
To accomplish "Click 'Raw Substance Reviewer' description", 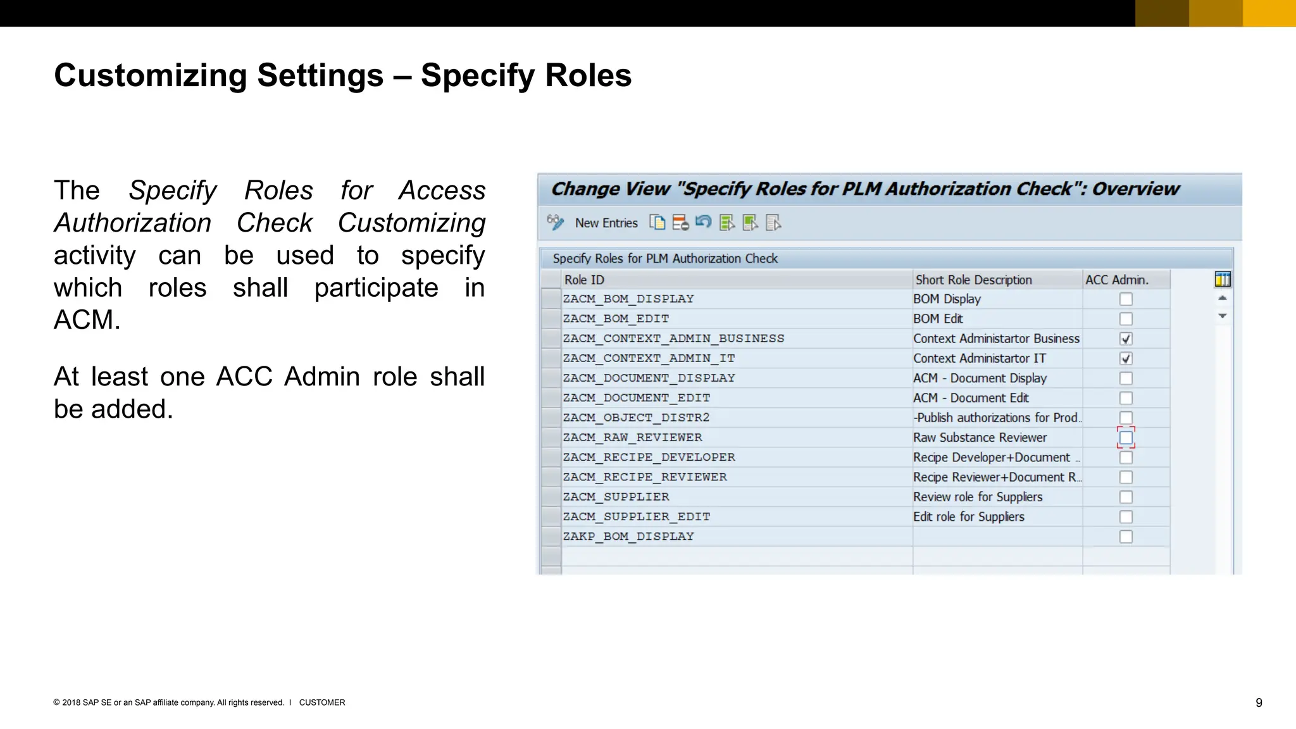I will [x=997, y=437].
